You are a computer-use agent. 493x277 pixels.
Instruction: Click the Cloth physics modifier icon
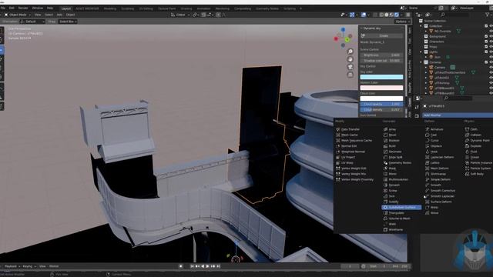(468, 129)
